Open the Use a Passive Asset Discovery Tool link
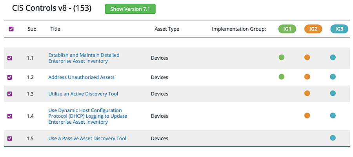The image size is (353, 157). (87, 138)
